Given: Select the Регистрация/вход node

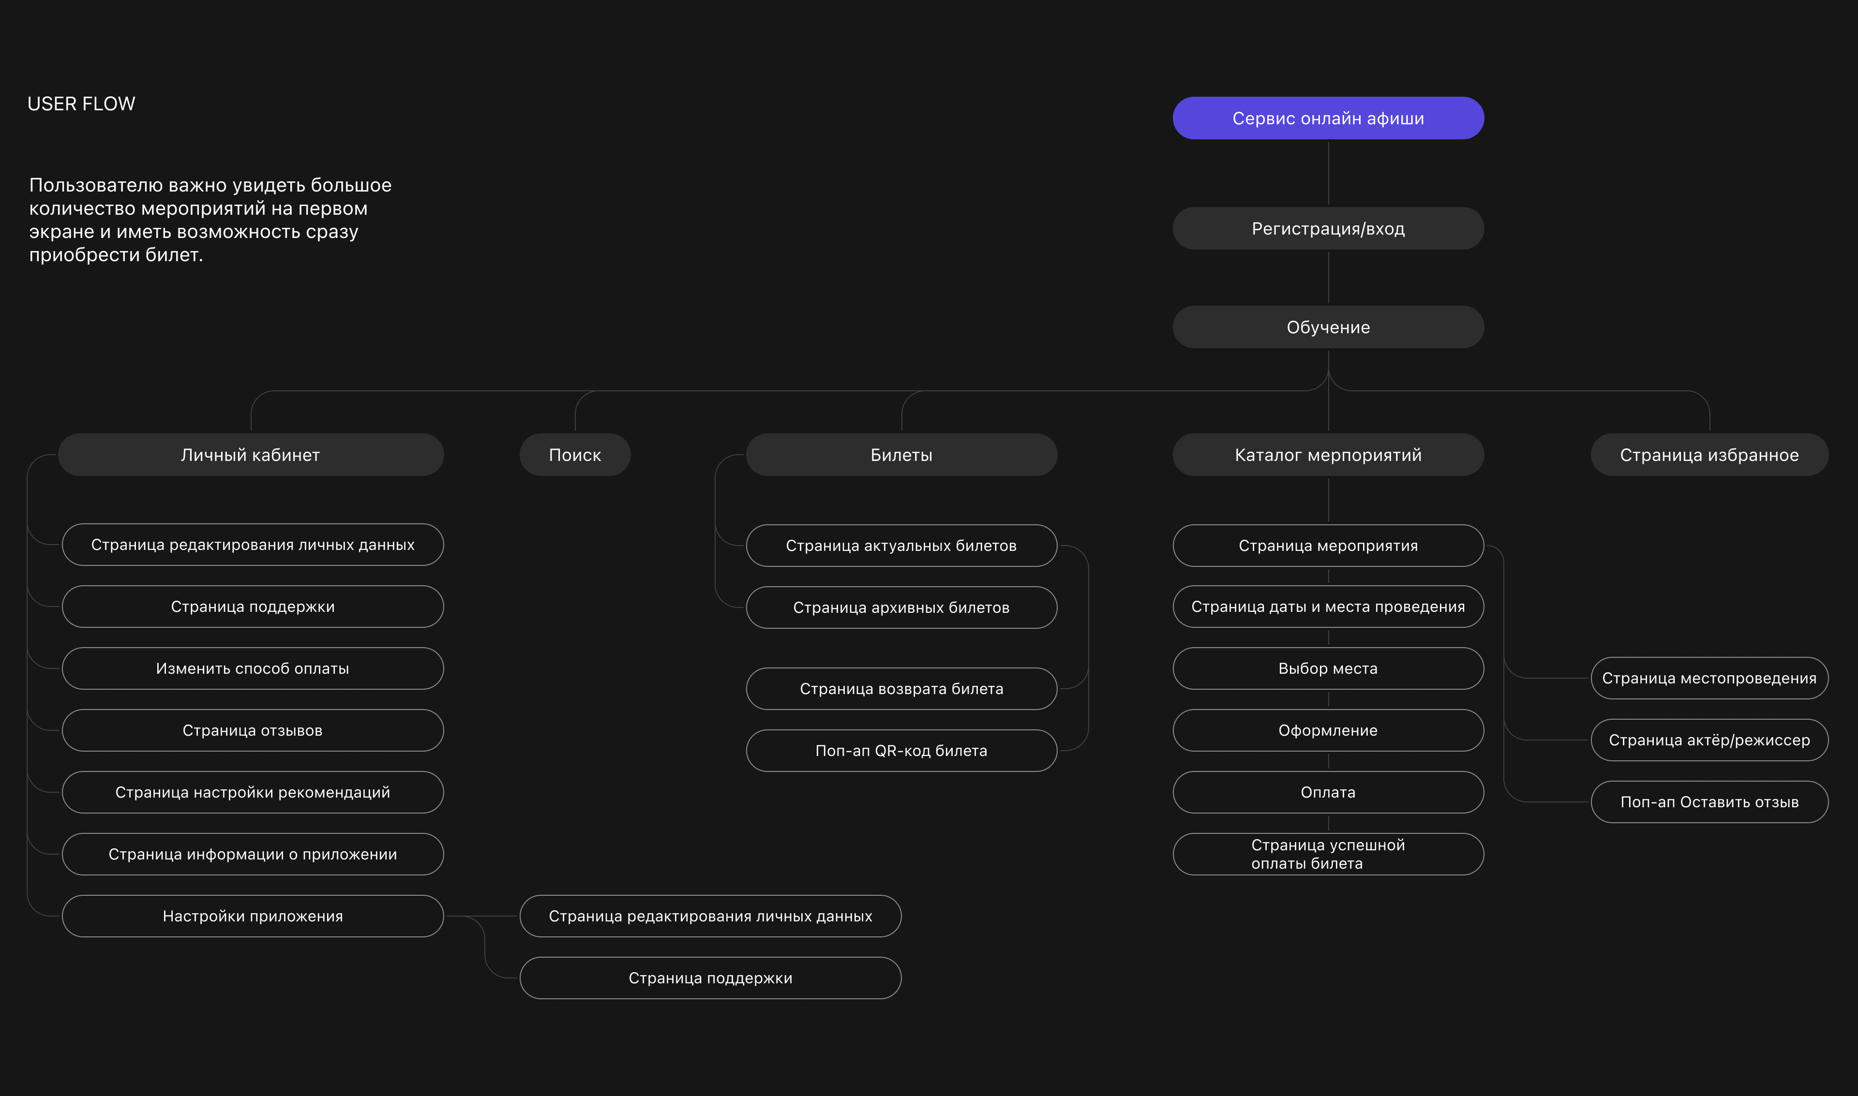Looking at the screenshot, I should click(x=1328, y=228).
